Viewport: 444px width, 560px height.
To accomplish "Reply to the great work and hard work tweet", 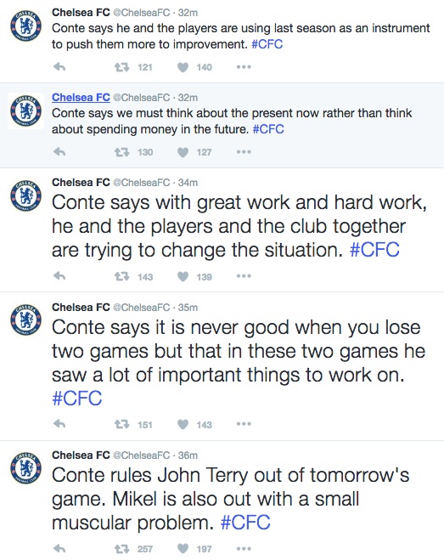I will coord(59,276).
